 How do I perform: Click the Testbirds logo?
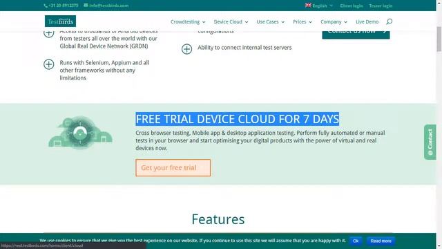click(60, 21)
